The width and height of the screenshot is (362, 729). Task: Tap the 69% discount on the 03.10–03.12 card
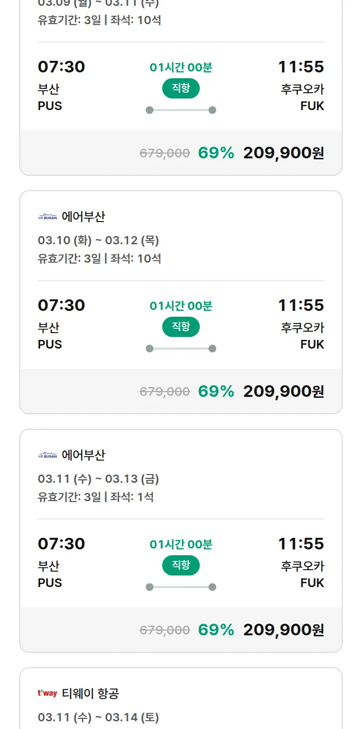click(216, 392)
